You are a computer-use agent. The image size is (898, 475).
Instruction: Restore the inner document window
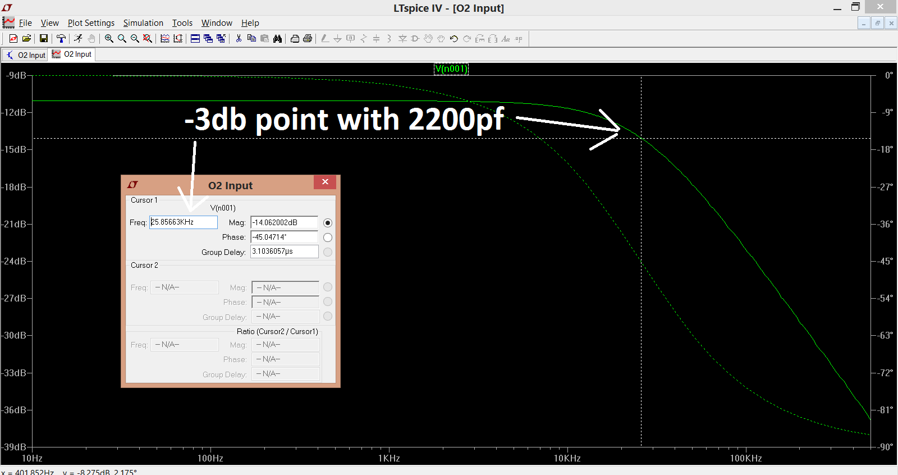click(878, 23)
